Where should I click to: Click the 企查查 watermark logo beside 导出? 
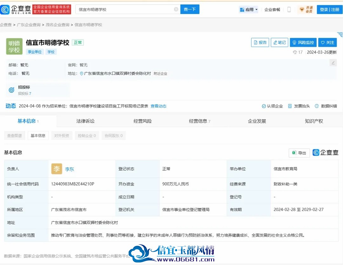[x=326, y=153]
